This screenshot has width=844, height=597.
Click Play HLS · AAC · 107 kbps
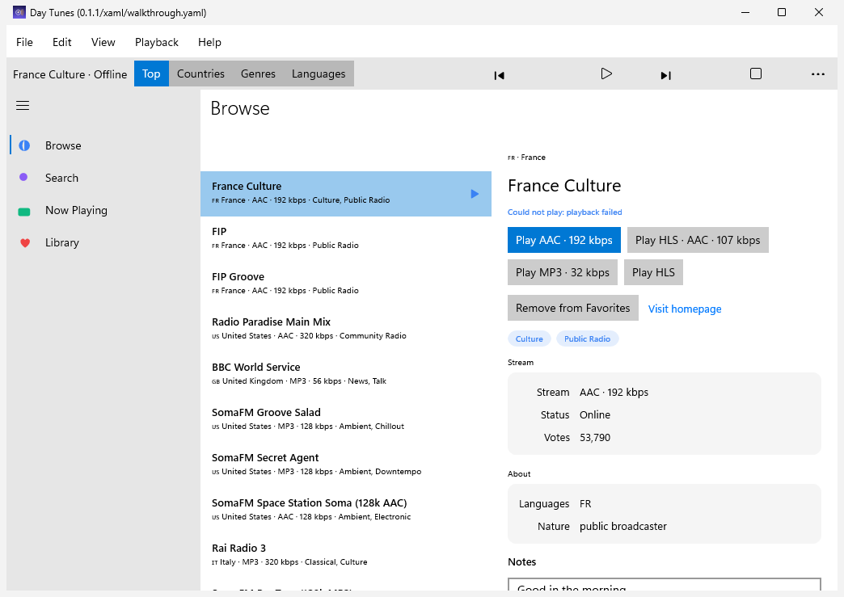698,240
